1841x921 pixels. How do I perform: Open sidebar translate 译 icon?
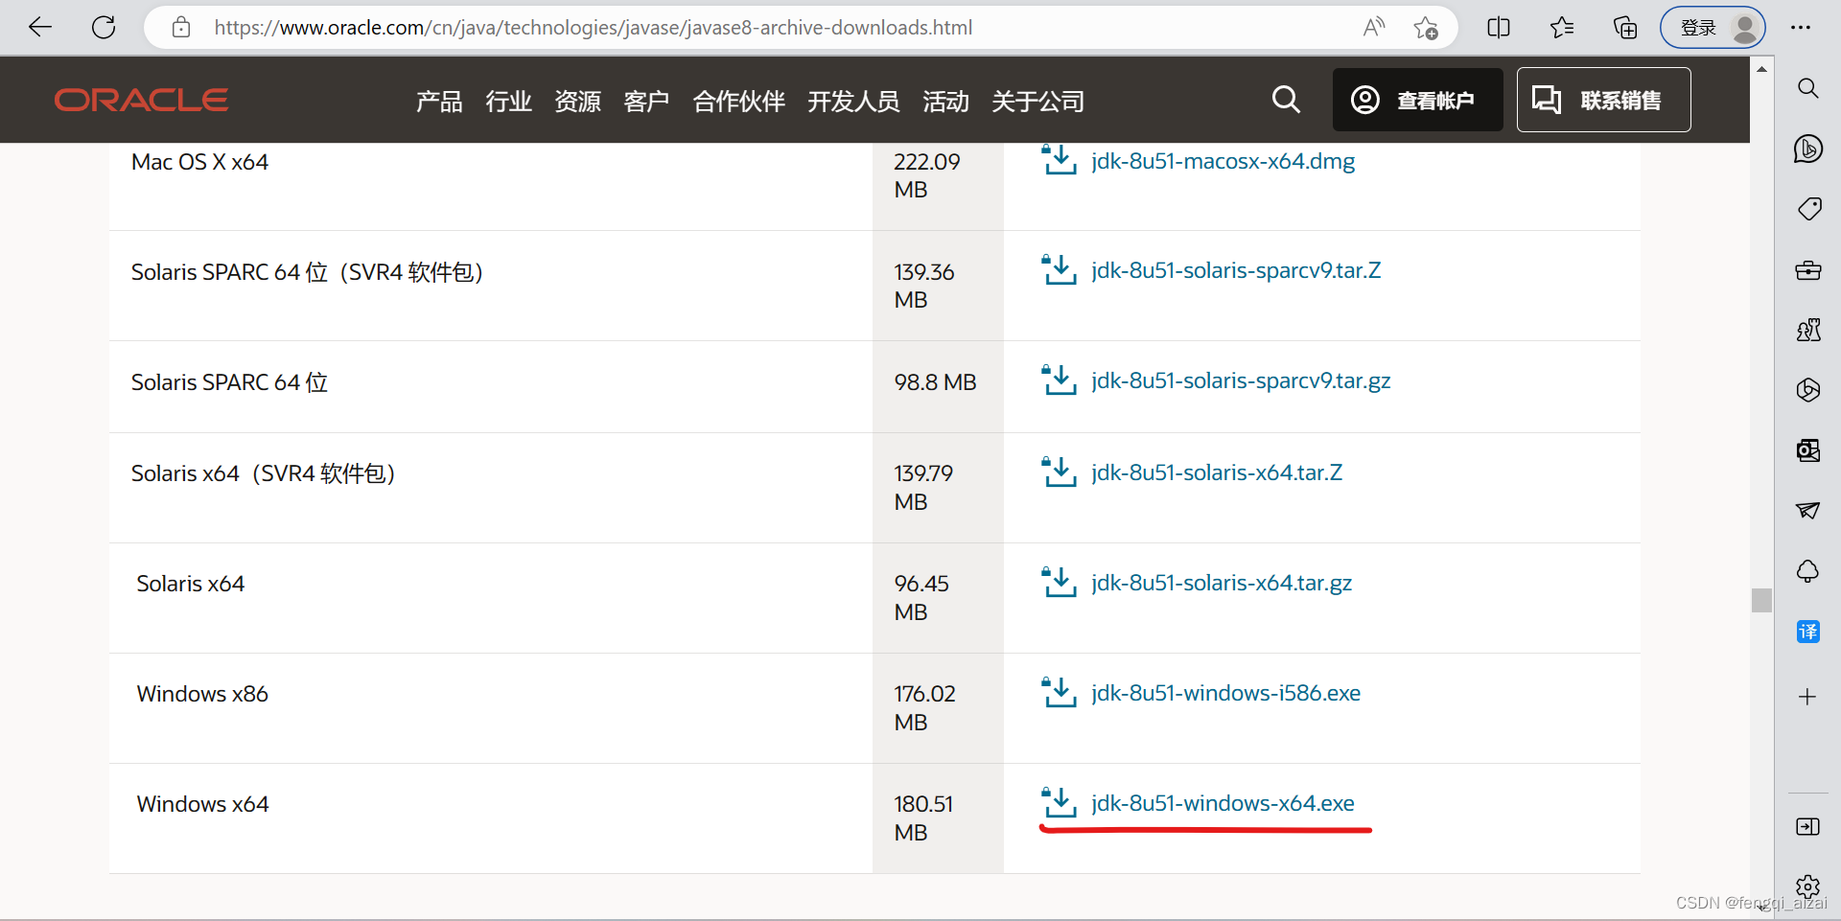click(x=1808, y=632)
